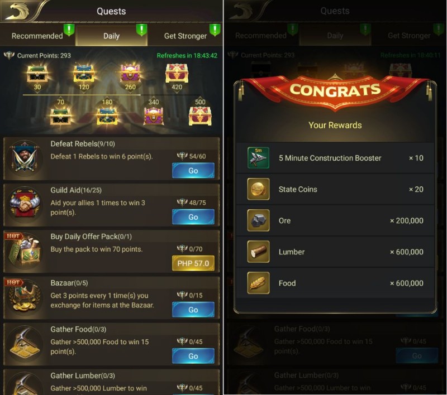This screenshot has height=395, width=447.
Task: Open the 30-point reward chest
Action: pos(37,73)
